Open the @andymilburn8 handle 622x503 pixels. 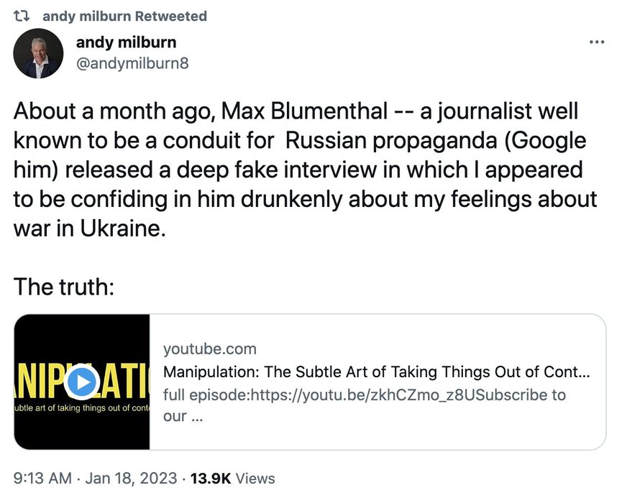[132, 63]
